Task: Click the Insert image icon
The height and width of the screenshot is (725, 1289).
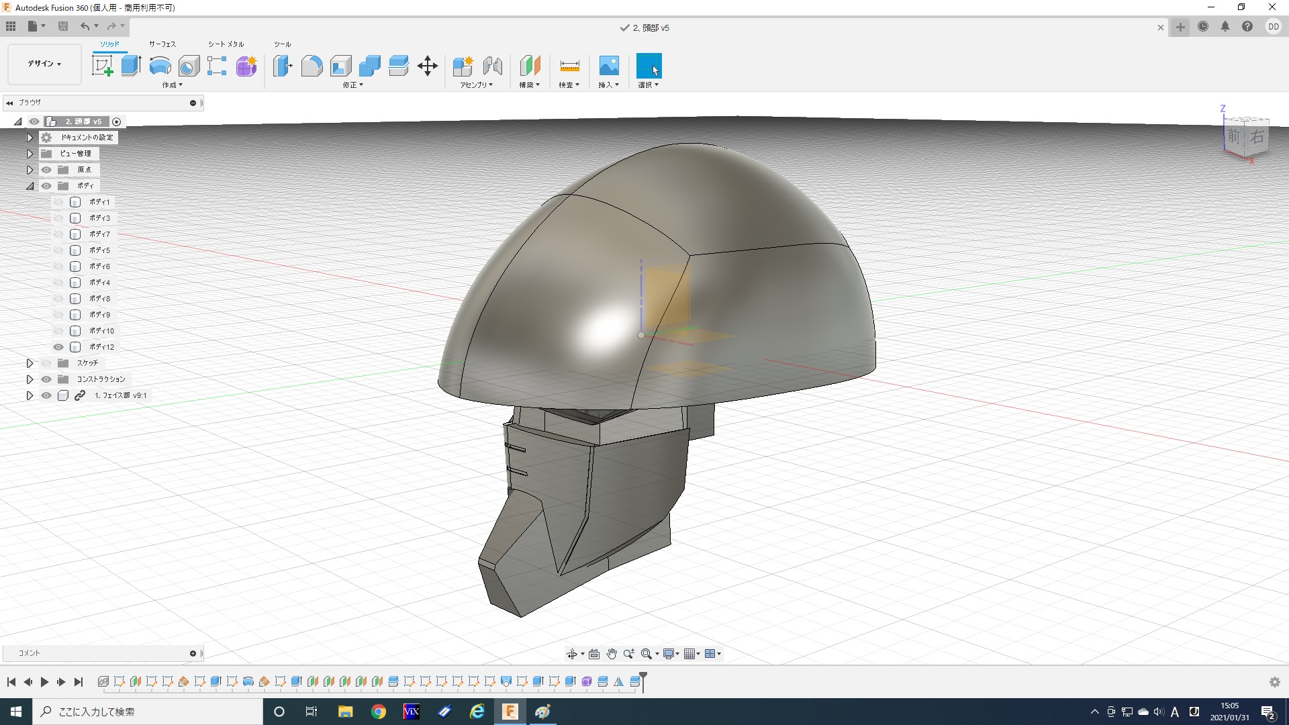Action: pyautogui.click(x=608, y=66)
